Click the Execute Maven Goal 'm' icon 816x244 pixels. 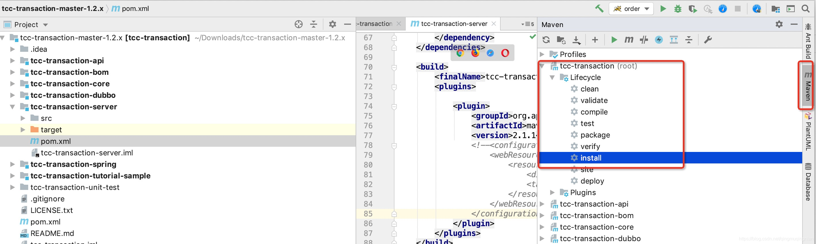[x=629, y=40]
